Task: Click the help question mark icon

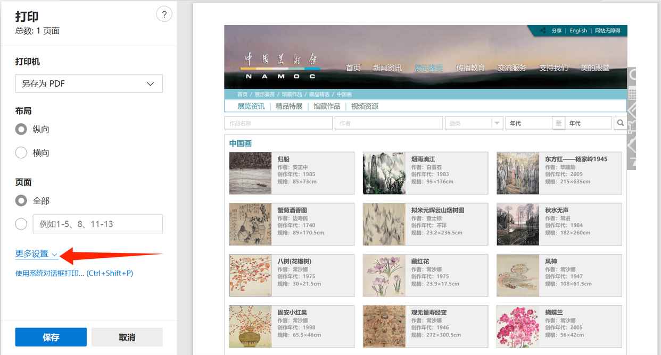Action: (x=164, y=14)
